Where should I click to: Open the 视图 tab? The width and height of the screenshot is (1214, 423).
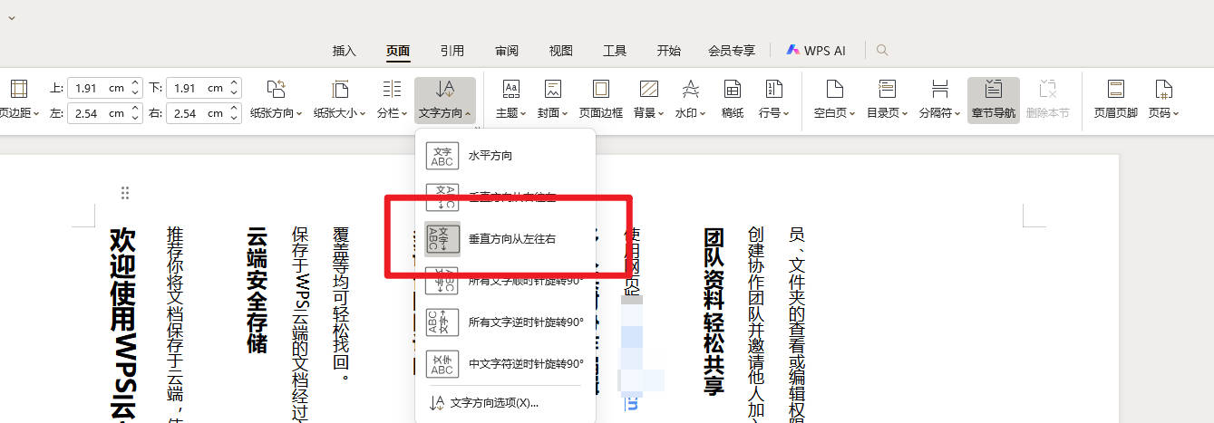click(x=560, y=51)
